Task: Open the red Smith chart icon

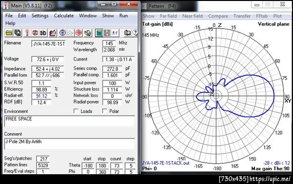Action: 79,33
